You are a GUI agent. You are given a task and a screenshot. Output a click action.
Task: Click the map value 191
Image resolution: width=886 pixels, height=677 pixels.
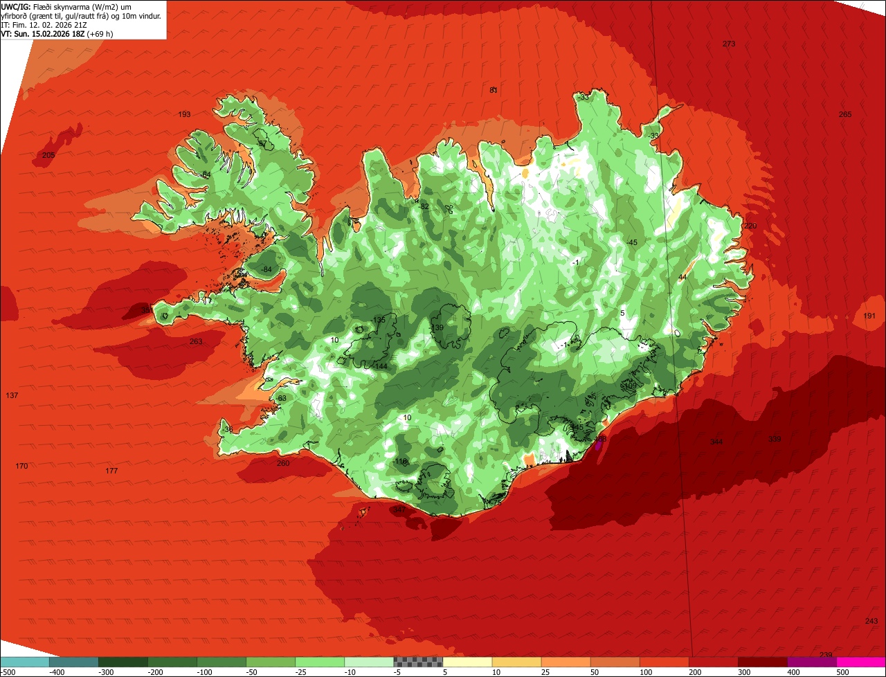click(x=869, y=316)
